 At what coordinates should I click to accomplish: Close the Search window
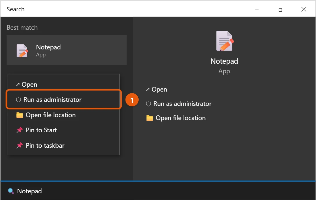304,9
